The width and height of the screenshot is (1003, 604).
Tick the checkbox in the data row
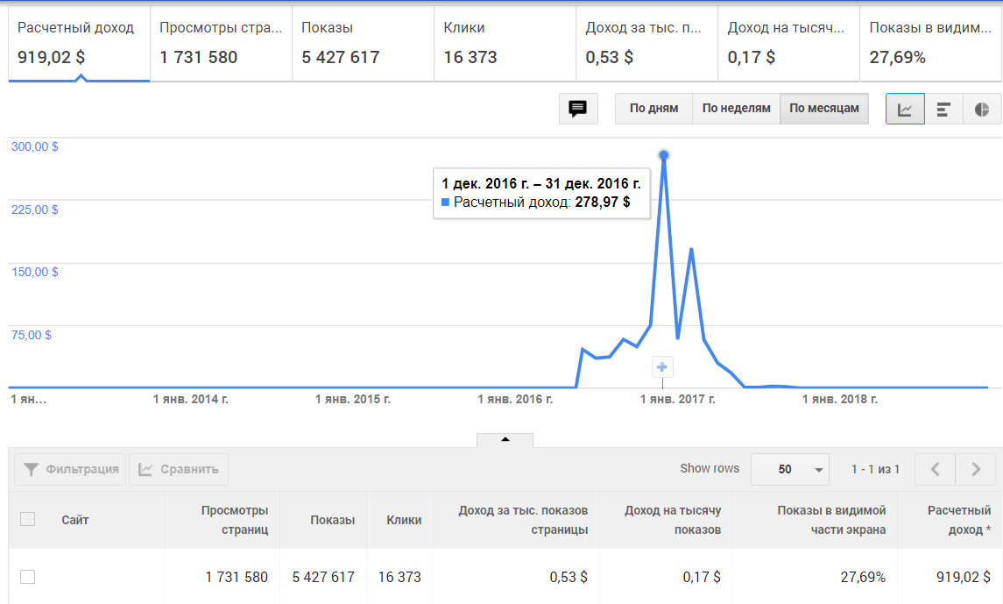pos(27,577)
